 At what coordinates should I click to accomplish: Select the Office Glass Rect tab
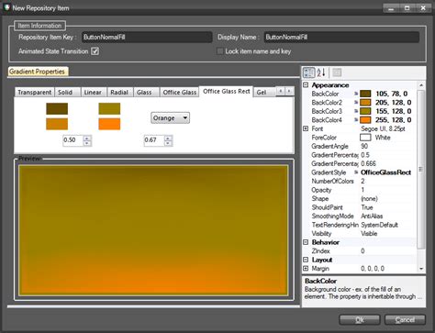[x=227, y=91]
